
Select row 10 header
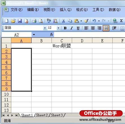(6, 94)
